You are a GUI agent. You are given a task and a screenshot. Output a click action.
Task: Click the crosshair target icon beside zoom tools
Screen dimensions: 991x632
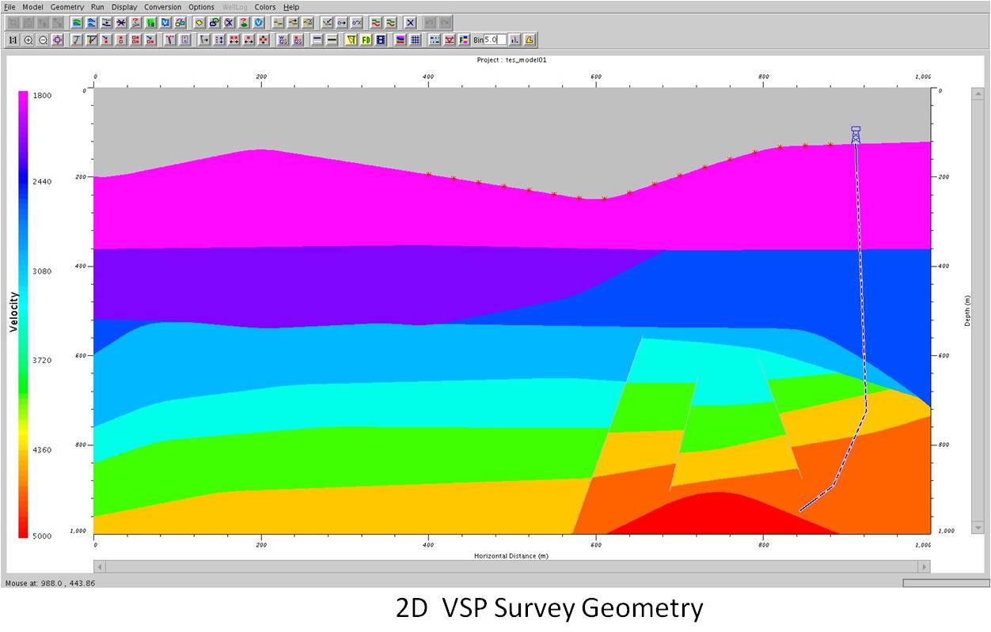click(59, 39)
